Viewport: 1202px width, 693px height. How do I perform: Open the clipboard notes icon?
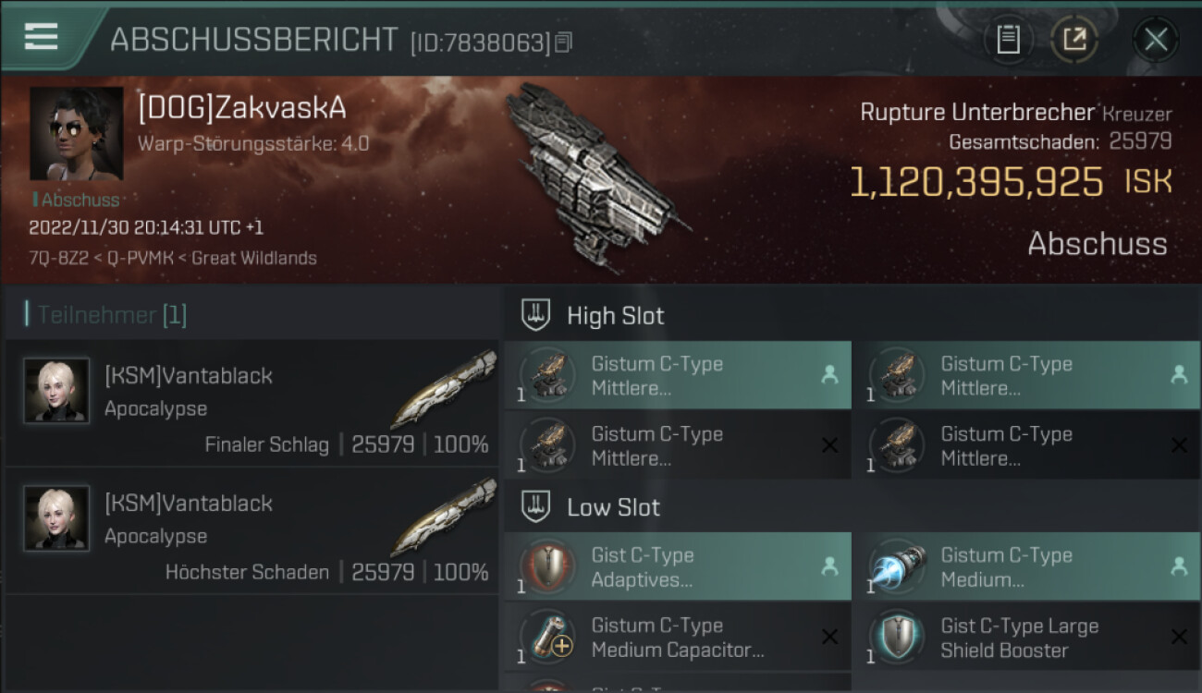[x=1008, y=40]
